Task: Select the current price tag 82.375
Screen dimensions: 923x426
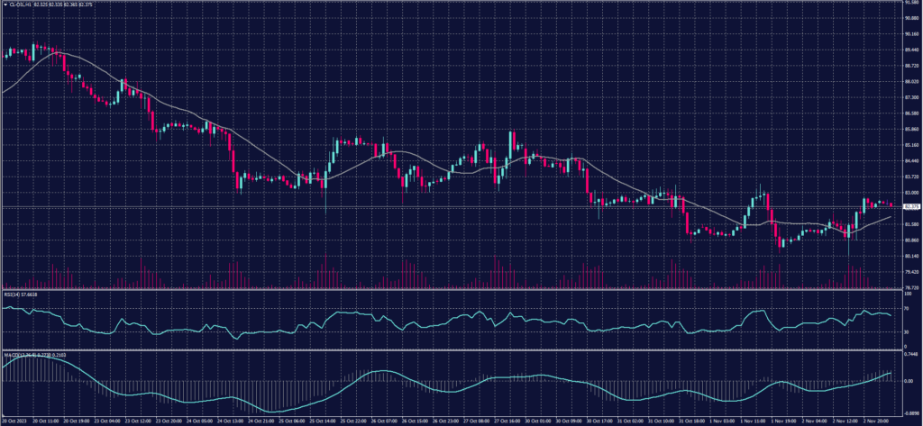Action: click(x=911, y=206)
